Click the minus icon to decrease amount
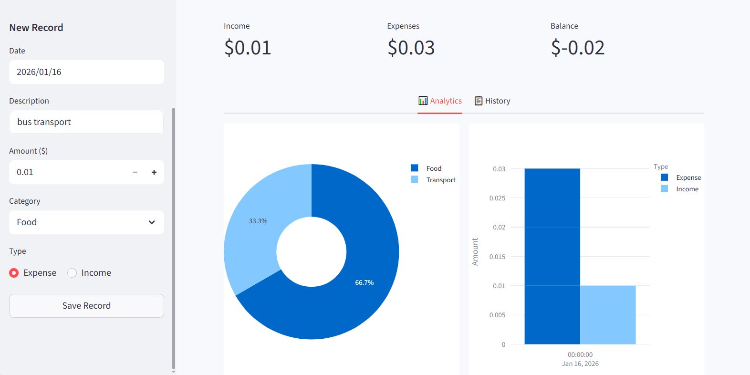Viewport: 750px width, 375px height. pos(135,172)
